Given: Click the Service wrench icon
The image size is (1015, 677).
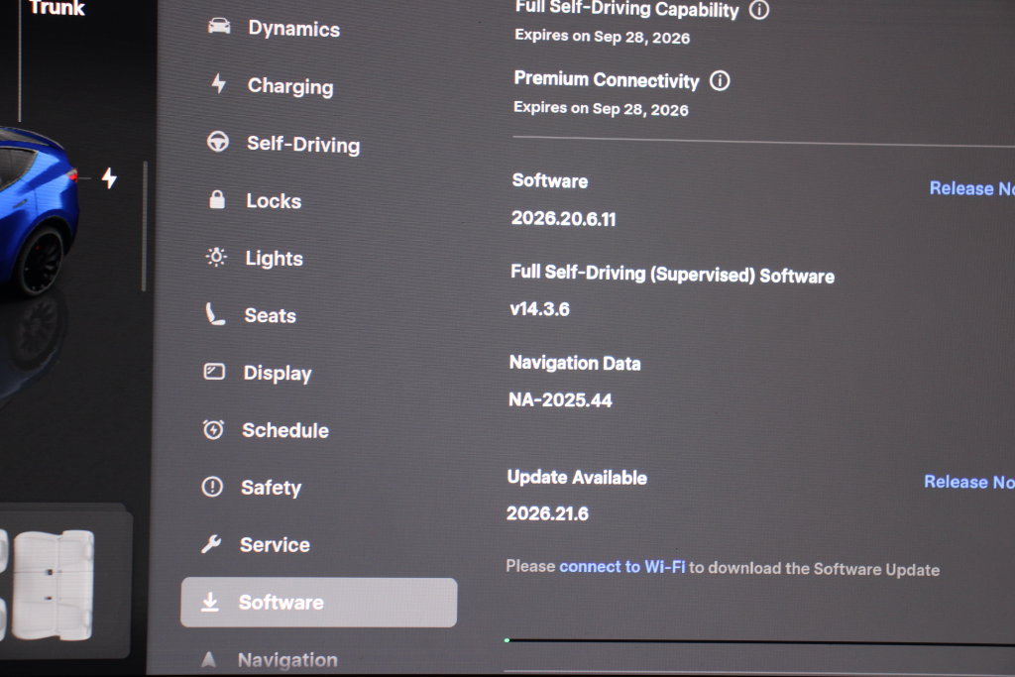Looking at the screenshot, I should pos(211,543).
